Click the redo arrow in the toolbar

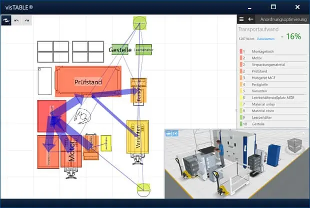pos(26,21)
